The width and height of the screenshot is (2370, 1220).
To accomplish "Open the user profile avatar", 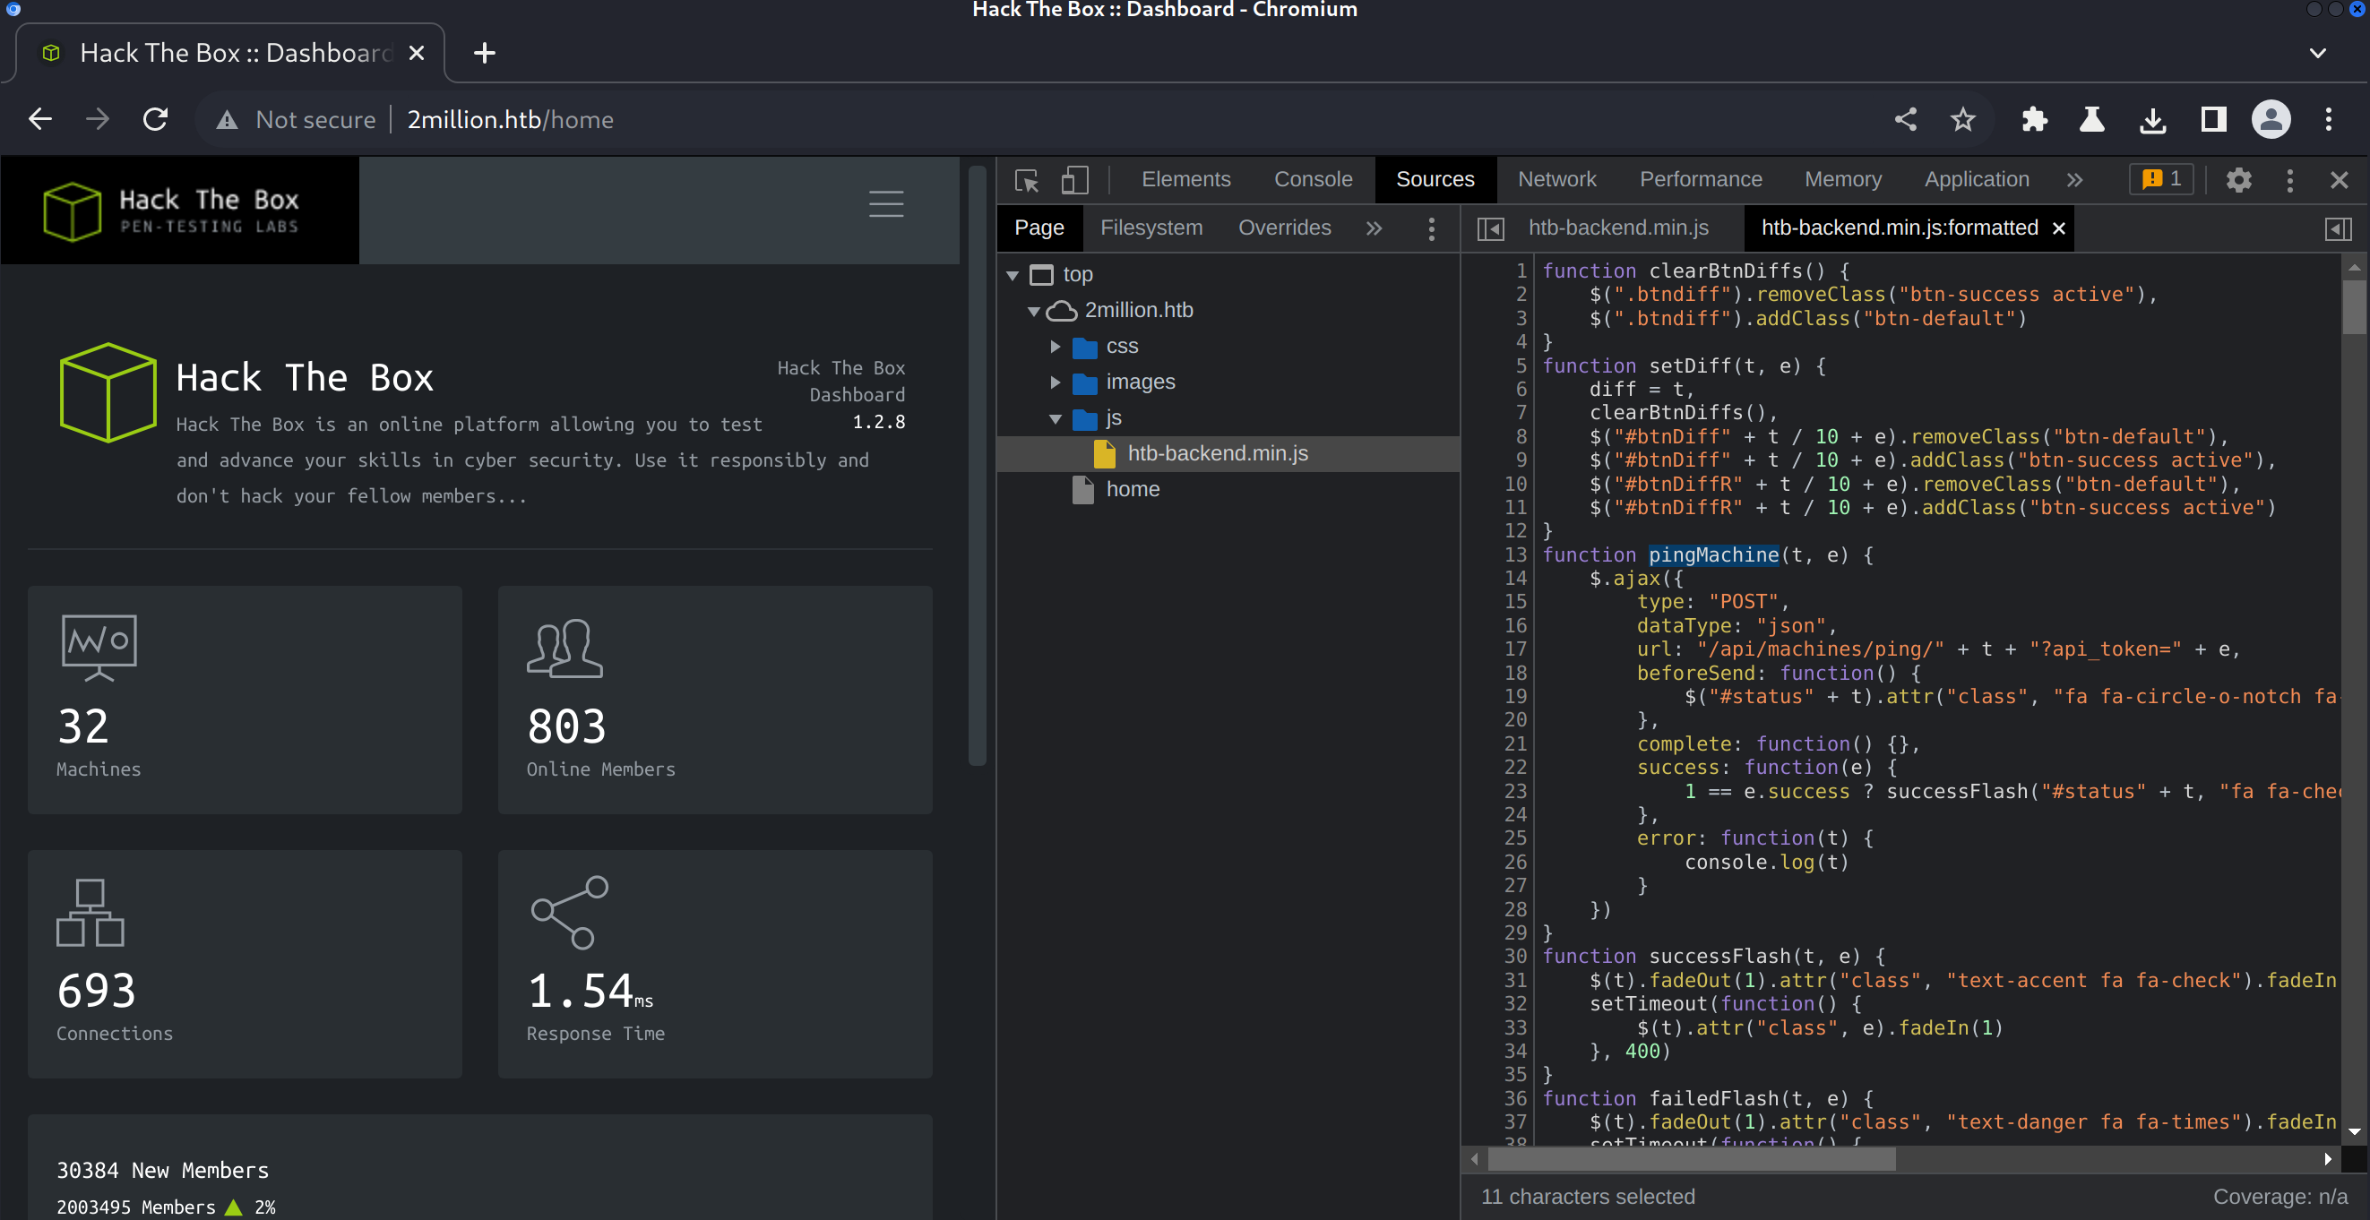I will tap(2271, 120).
